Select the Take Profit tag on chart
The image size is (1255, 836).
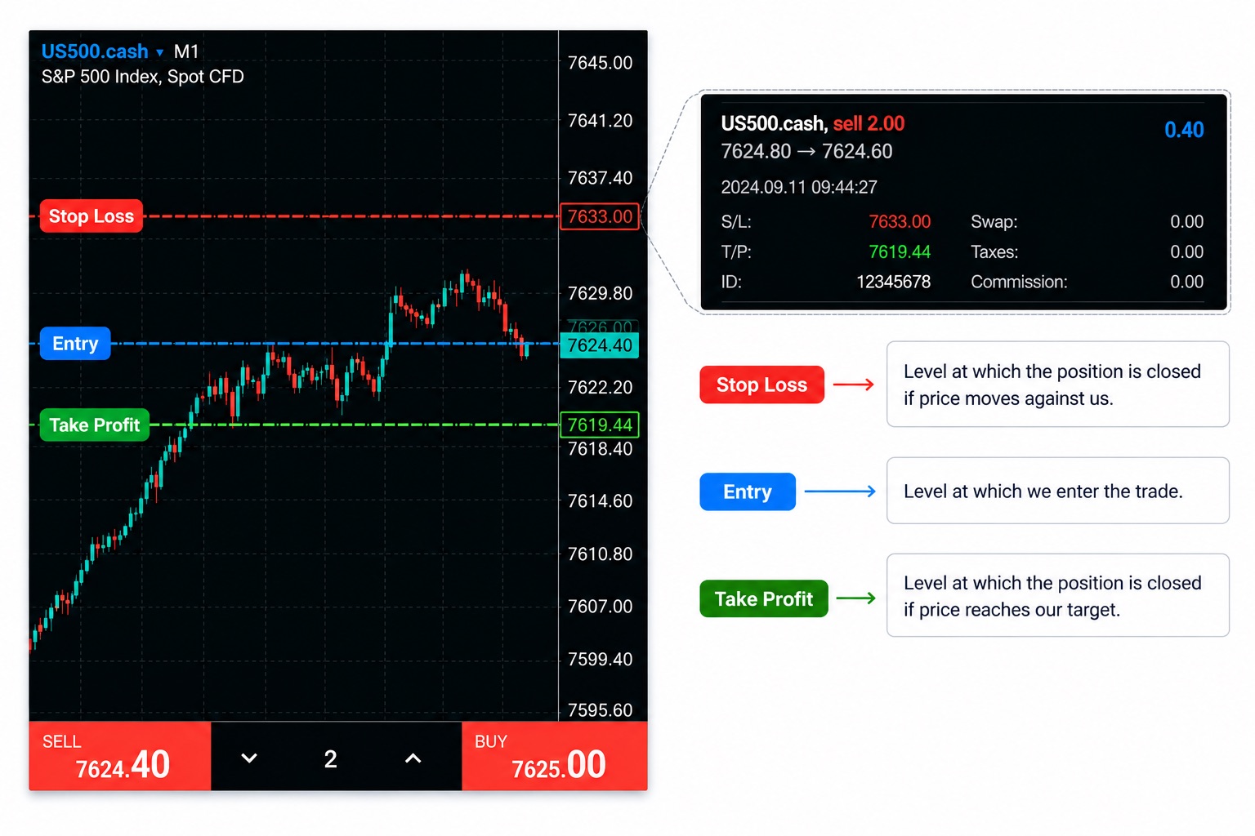pos(95,425)
